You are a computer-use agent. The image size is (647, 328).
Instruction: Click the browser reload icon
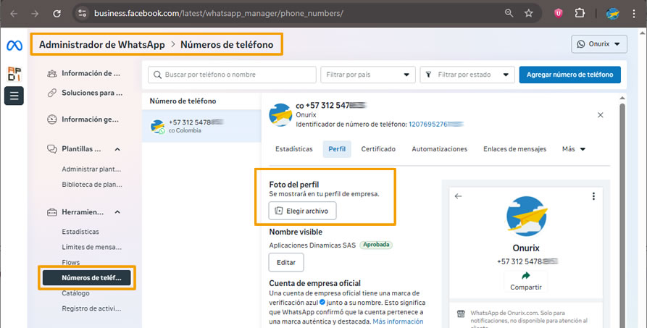[57, 13]
